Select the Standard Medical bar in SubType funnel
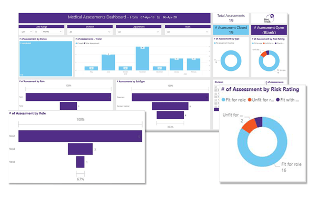 coord(170,106)
